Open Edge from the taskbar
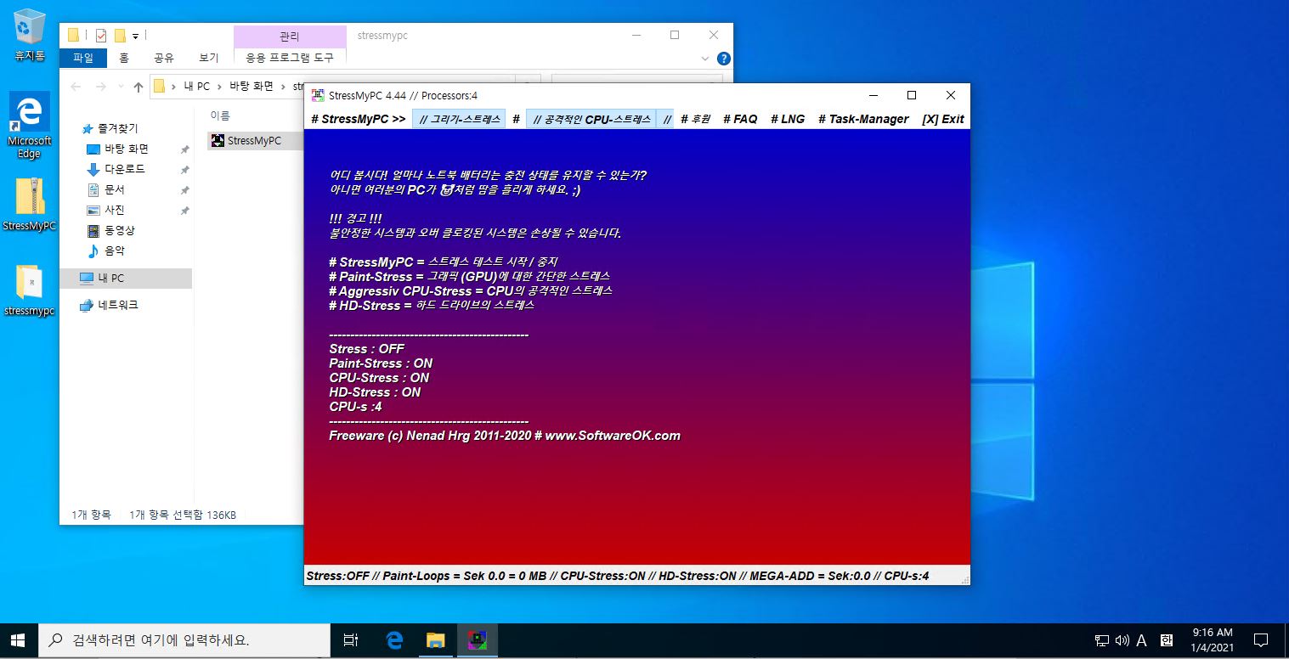This screenshot has height=659, width=1289. (394, 640)
